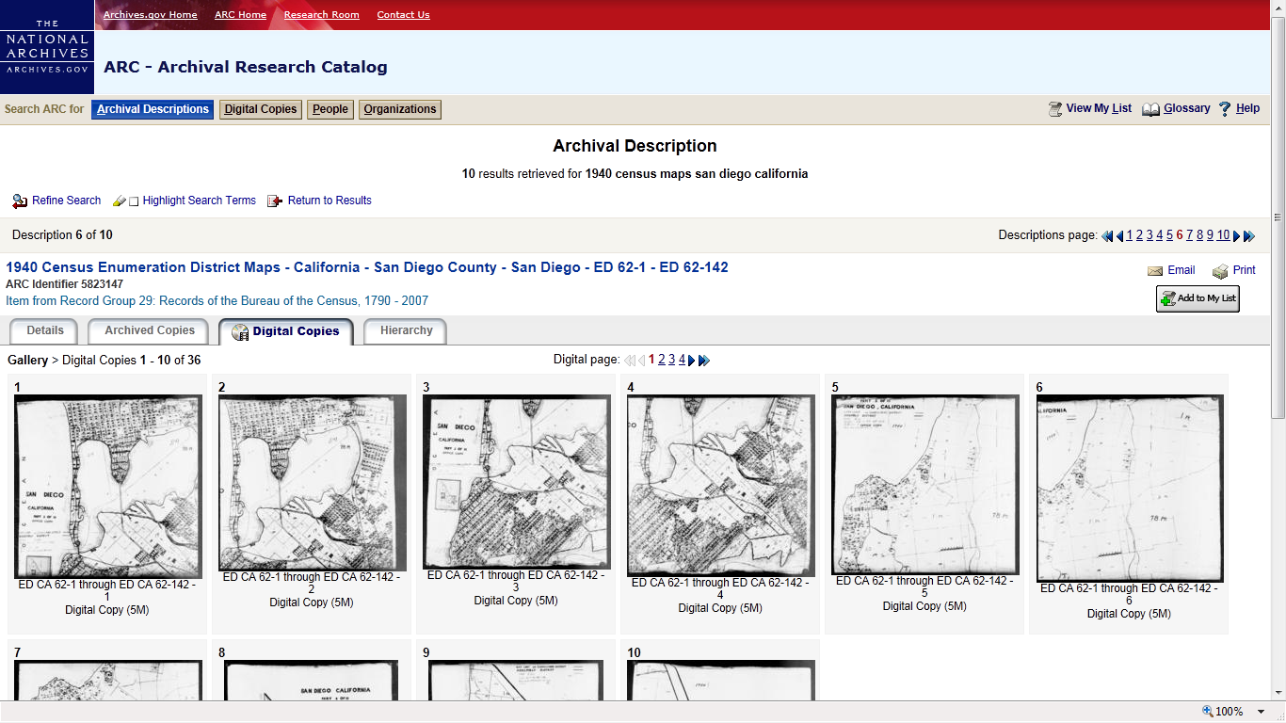1286x723 pixels.
Task: Open the zoom level dropdown
Action: click(x=1260, y=710)
